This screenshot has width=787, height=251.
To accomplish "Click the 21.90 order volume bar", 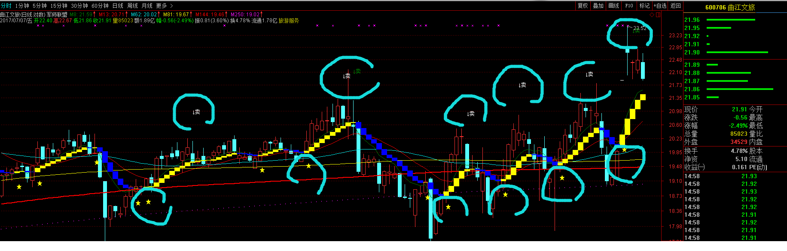I will 737,52.
